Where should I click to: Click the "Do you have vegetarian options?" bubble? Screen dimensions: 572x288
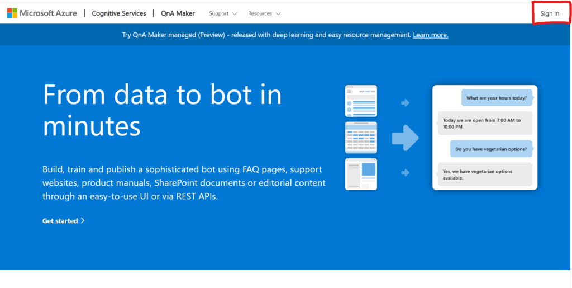coord(492,149)
